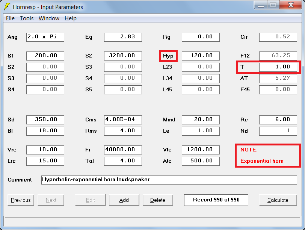Image resolution: width=305 pixels, height=230 pixels.
Task: Click the Ang label
Action: (12, 37)
